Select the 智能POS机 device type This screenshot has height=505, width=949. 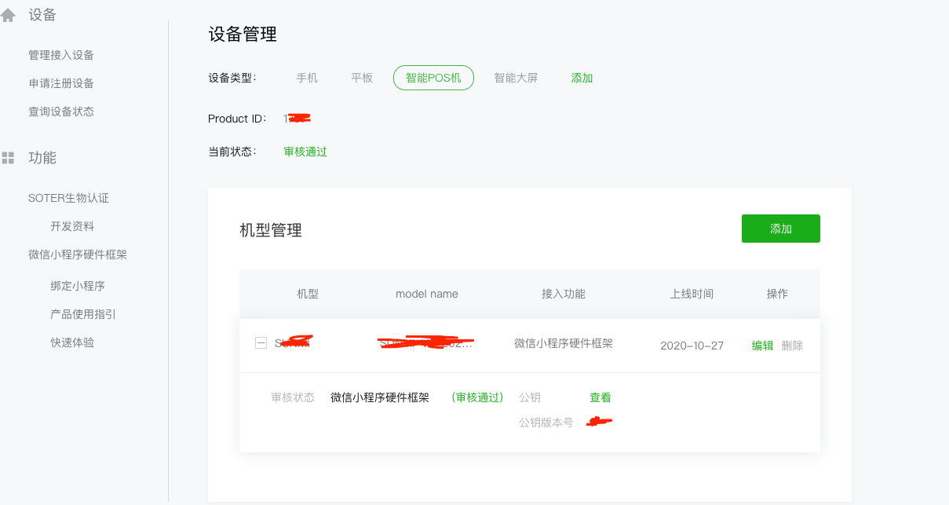[x=433, y=78]
